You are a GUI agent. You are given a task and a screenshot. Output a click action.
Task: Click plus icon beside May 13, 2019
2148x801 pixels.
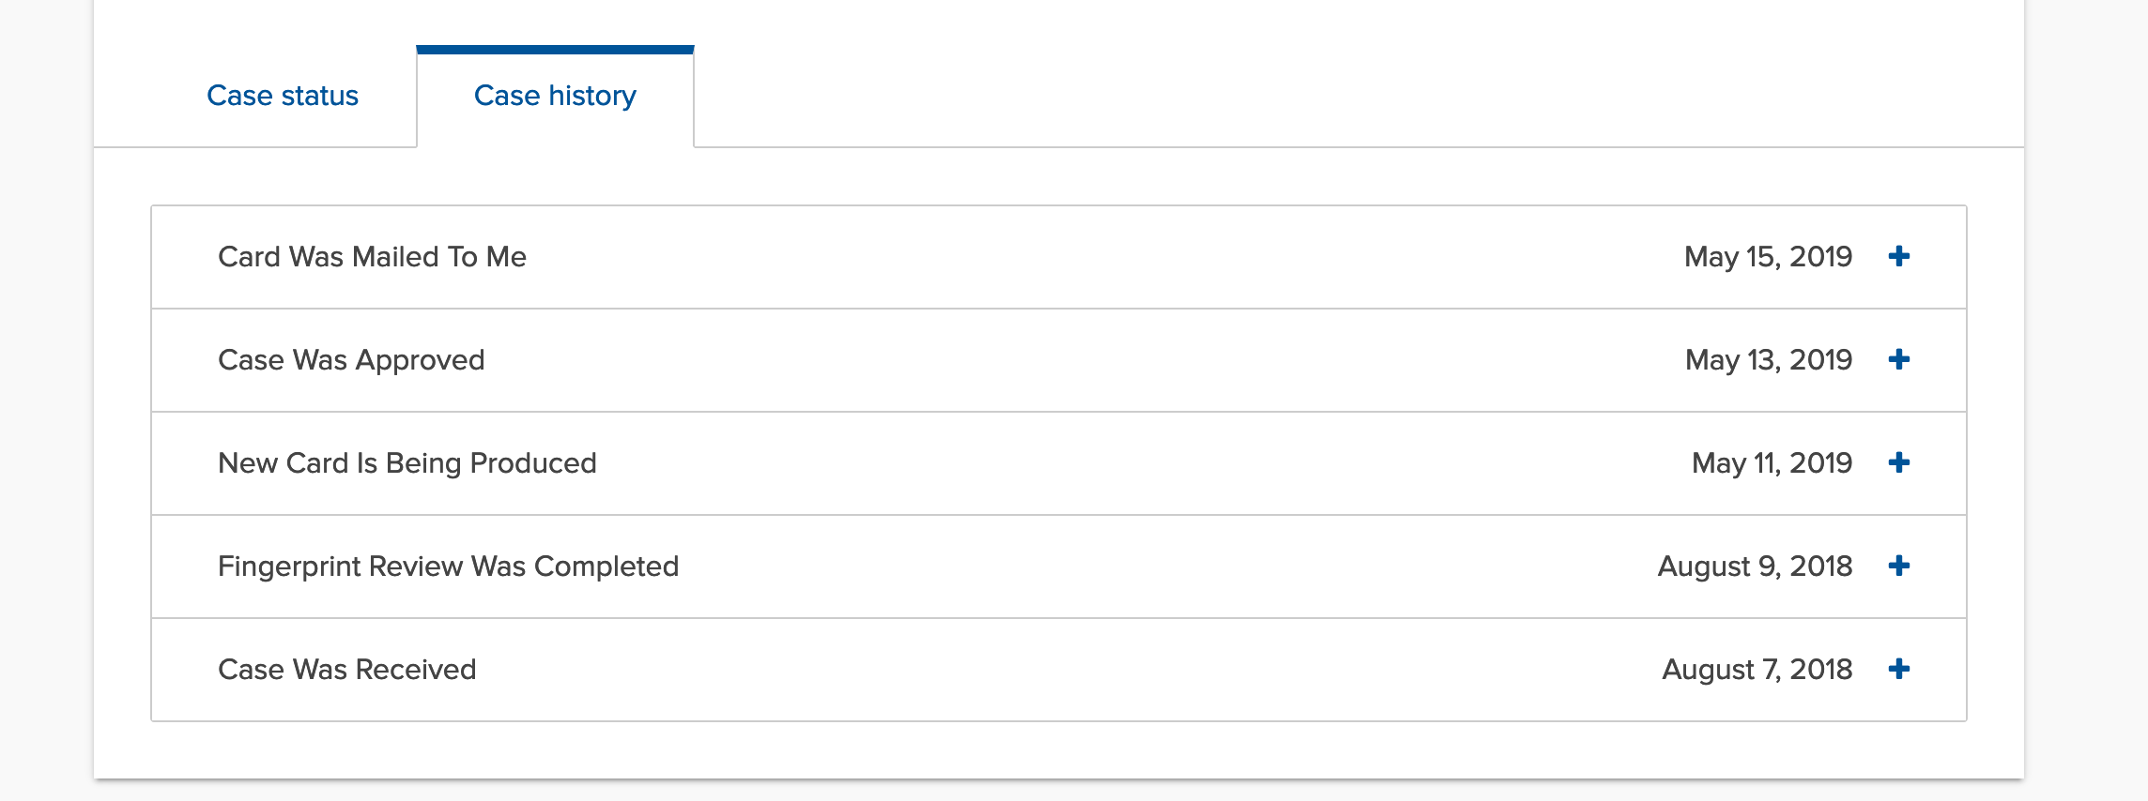coord(1898,359)
